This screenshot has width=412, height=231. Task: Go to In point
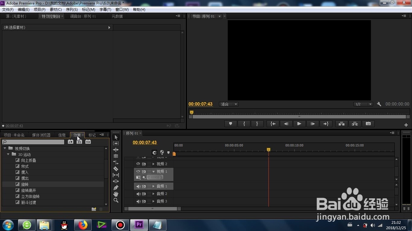[273, 124]
